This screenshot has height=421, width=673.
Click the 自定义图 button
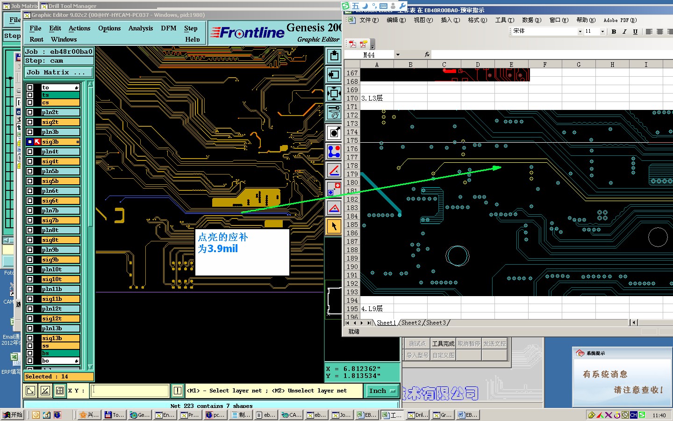coord(443,356)
